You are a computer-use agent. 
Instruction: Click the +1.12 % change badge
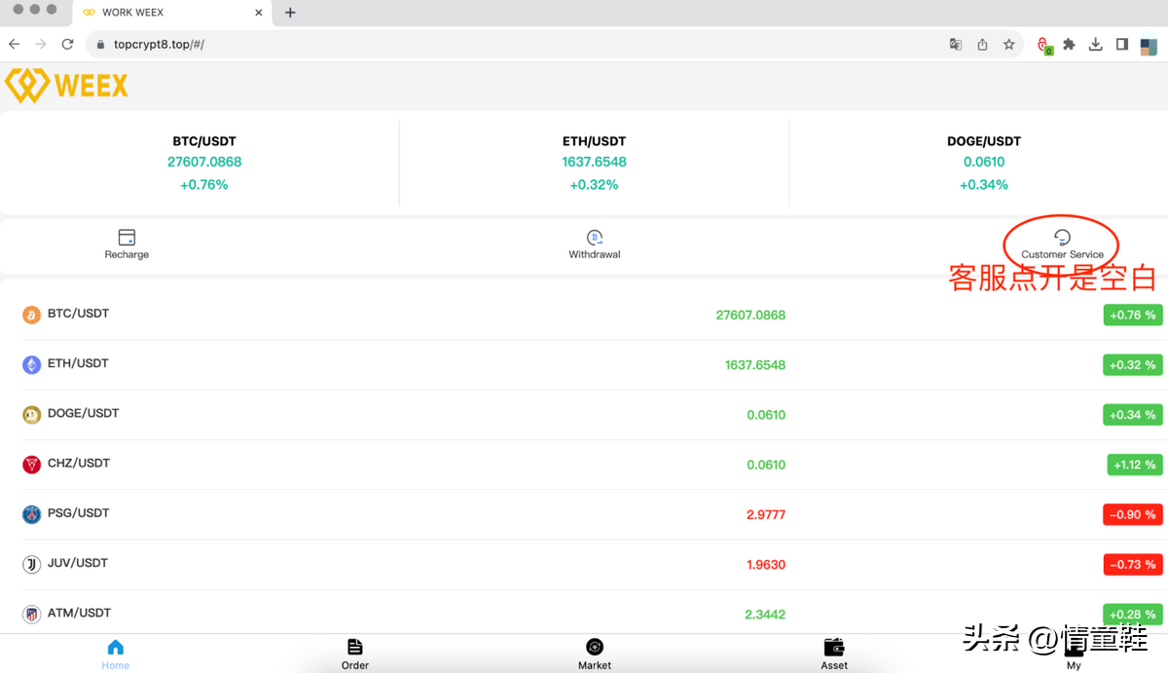click(x=1135, y=465)
